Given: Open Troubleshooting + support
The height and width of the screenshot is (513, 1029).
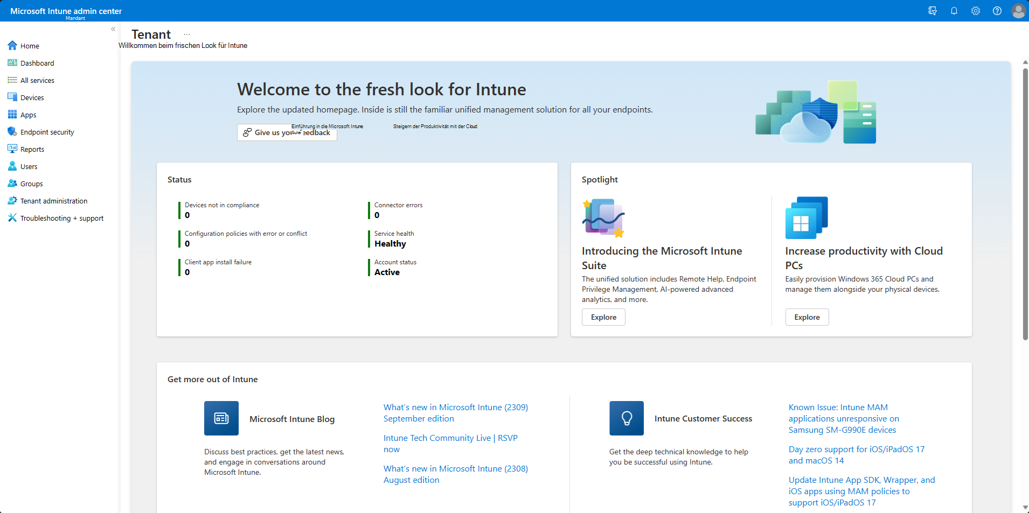Looking at the screenshot, I should [x=62, y=218].
